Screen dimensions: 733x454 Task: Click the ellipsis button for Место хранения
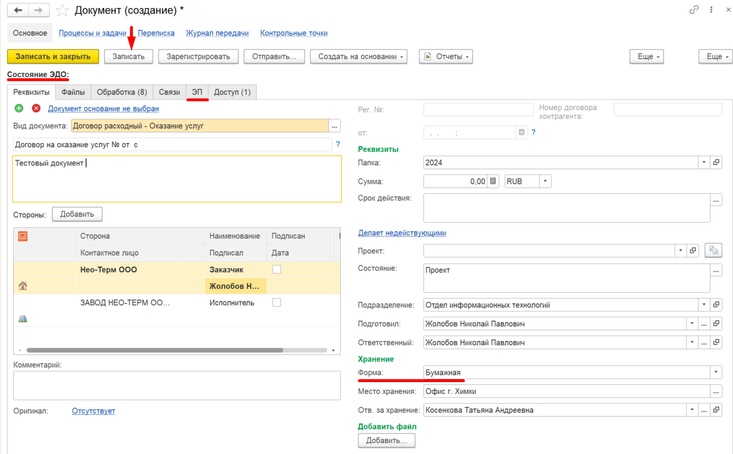tap(716, 391)
